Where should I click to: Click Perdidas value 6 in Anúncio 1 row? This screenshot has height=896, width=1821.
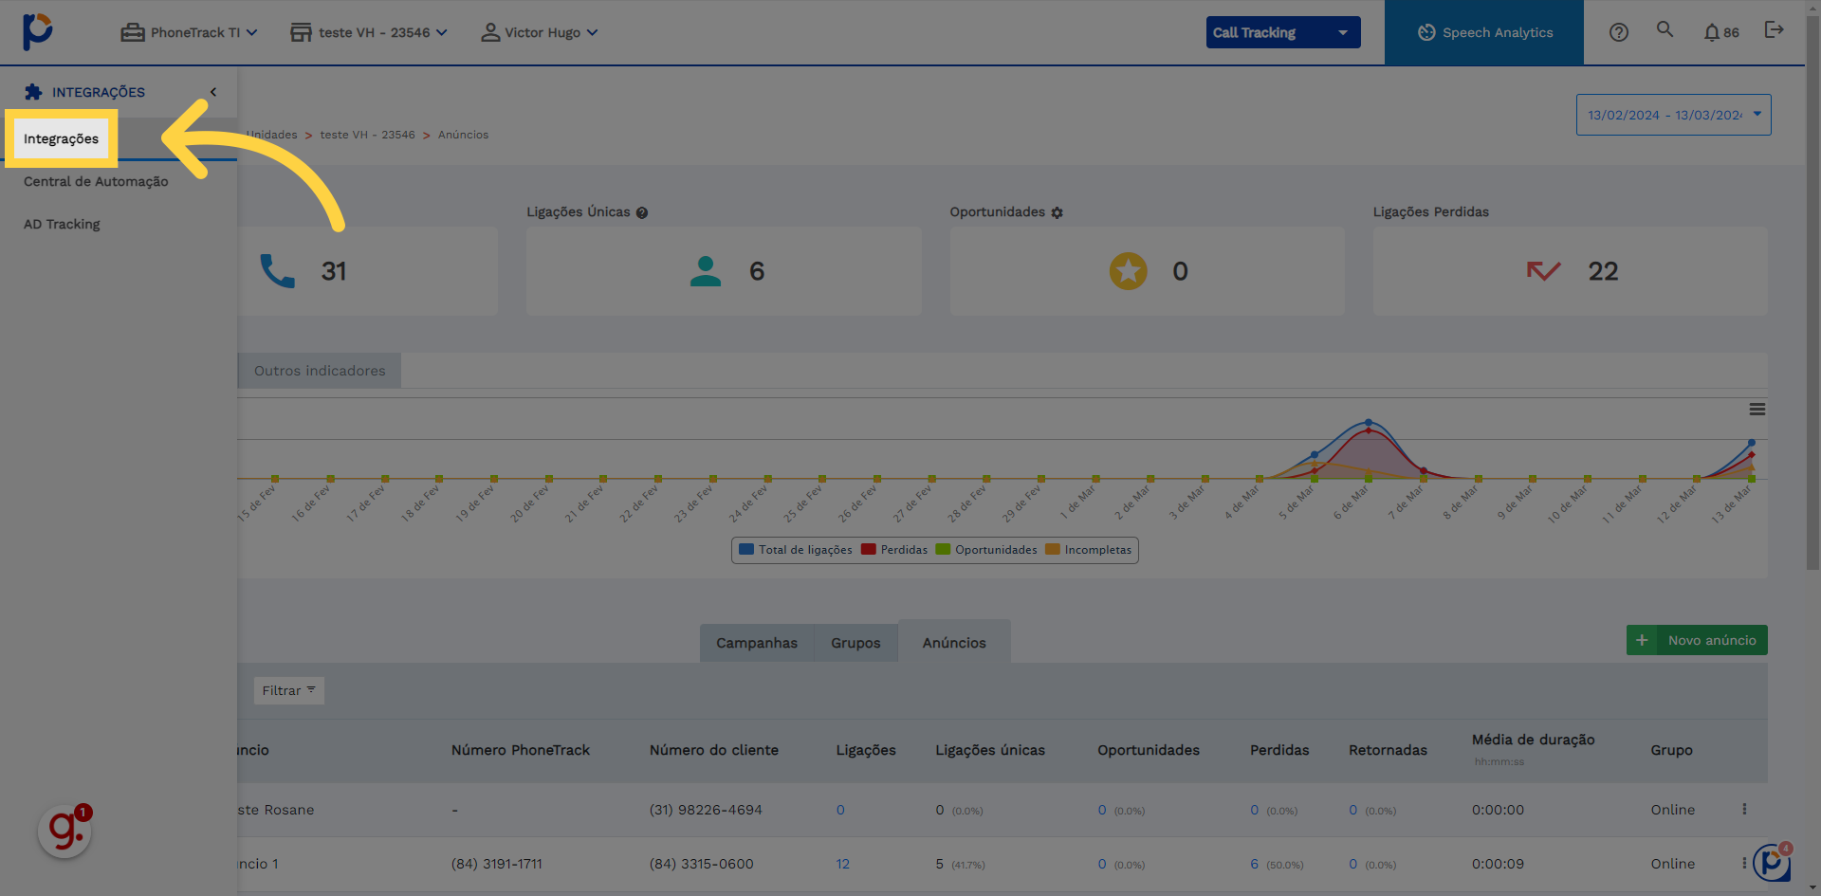pos(1254,864)
